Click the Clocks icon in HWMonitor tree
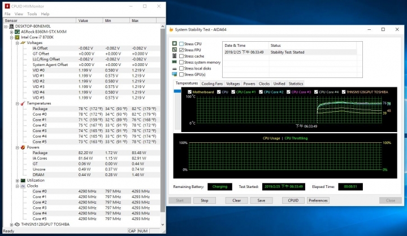Screen dimensions: 407x236 click(x=23, y=186)
